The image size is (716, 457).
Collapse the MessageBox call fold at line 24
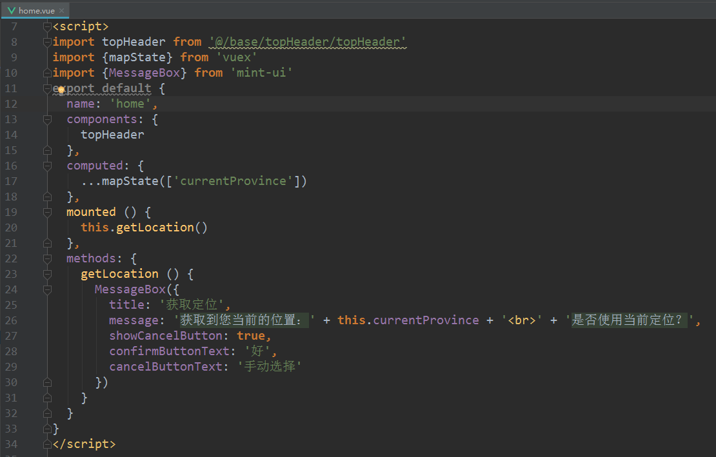coord(47,290)
